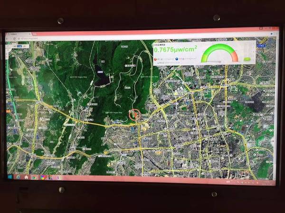
Task: Open the taskbar clock in system tray
Action: [267, 182]
